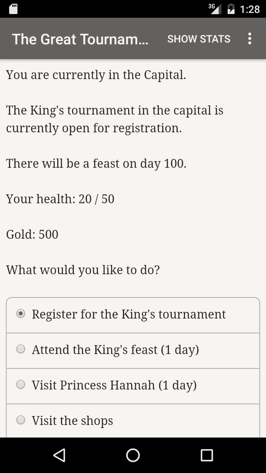Screen dimensions: 266x473
Task: Click the SHOW STATS button
Action: (199, 39)
